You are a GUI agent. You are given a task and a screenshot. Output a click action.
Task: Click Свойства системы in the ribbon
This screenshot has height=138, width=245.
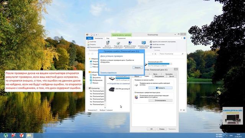(157, 44)
